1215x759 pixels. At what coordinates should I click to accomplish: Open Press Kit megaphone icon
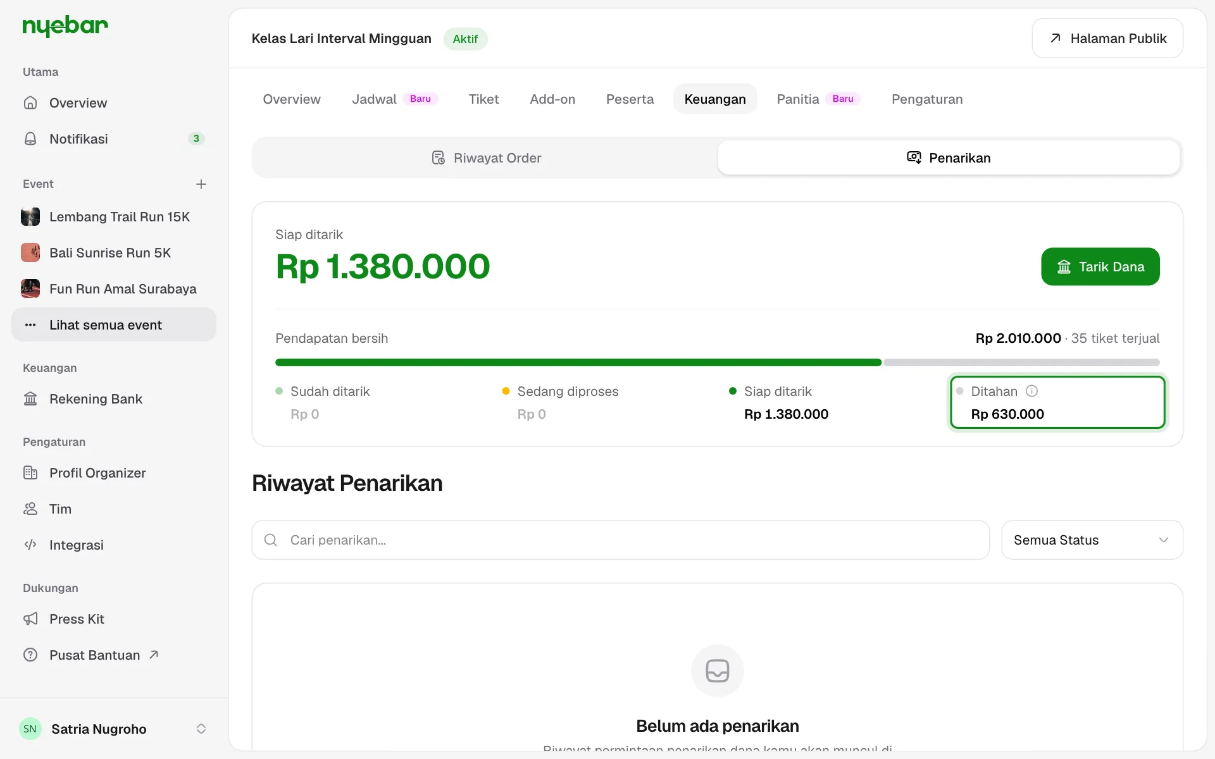point(30,619)
